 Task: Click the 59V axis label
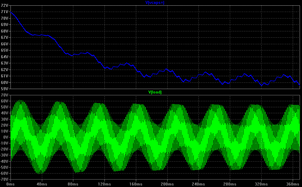coord(4,89)
